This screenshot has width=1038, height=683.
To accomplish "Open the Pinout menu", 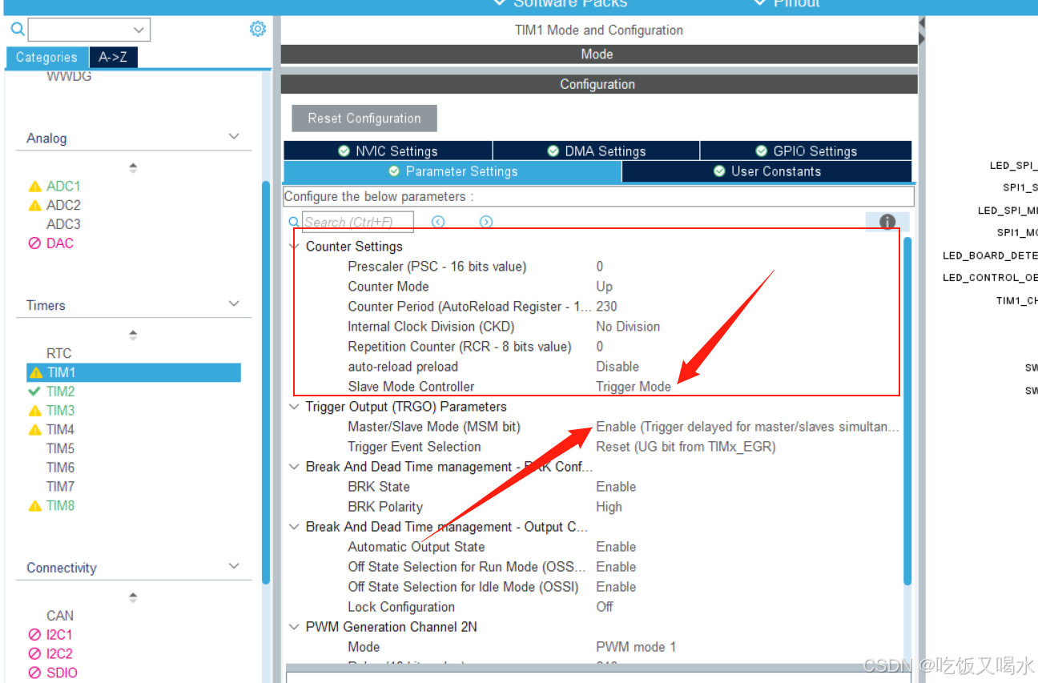I will pyautogui.click(x=787, y=4).
